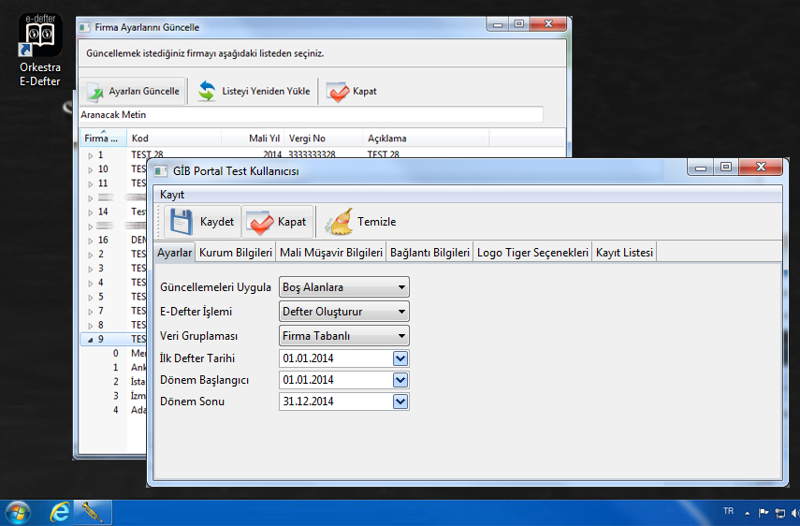Open the Kayıt menu
The width and height of the screenshot is (800, 526).
(172, 195)
